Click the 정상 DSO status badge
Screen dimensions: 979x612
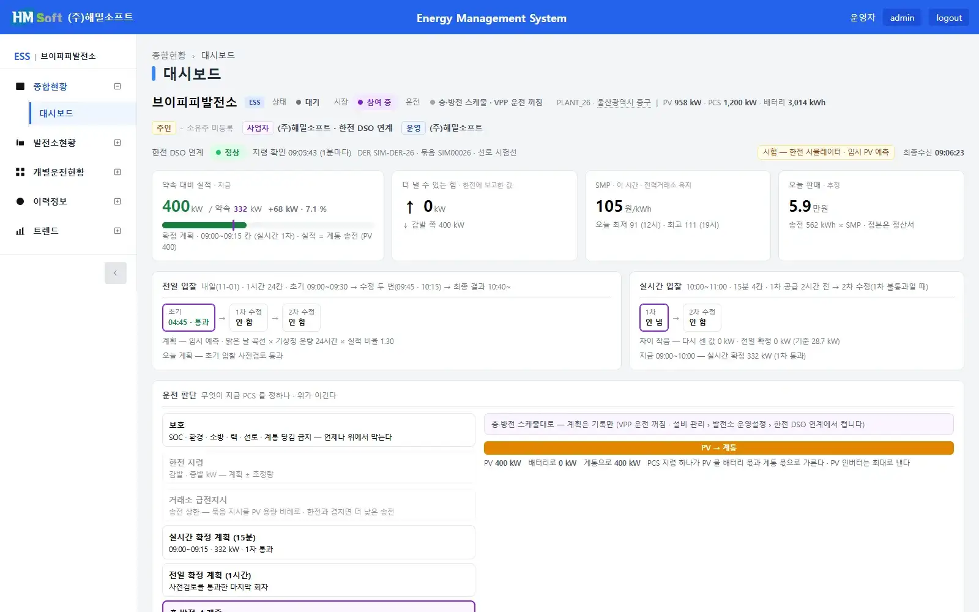pos(228,152)
